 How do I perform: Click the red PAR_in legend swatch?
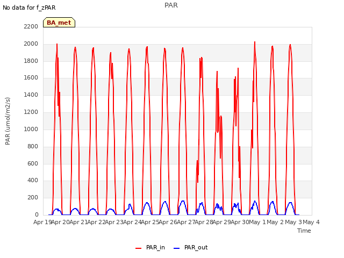click(139, 248)
